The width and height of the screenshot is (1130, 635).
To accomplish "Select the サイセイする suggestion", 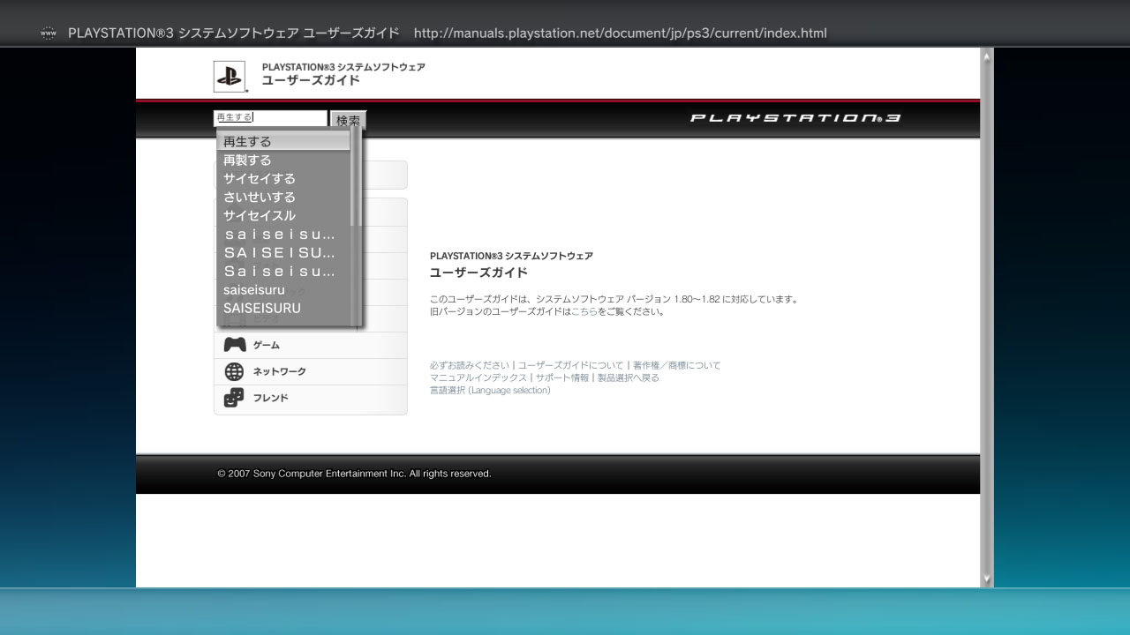I will 283,178.
